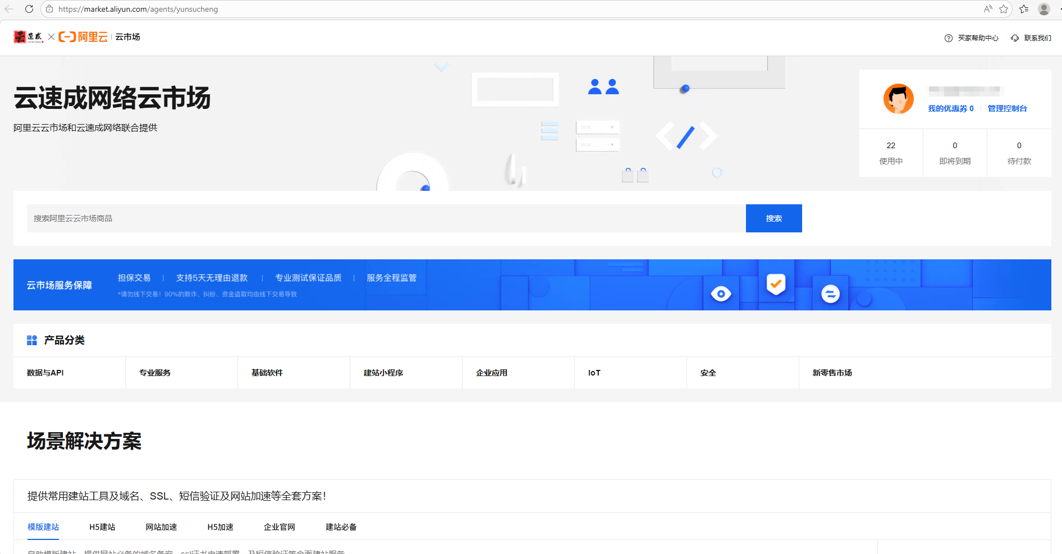Click the blue 搜索 button

pos(773,218)
